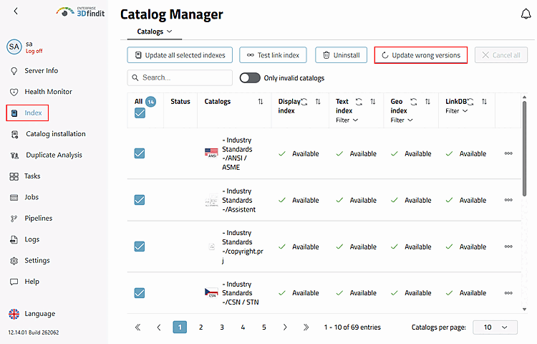
Task: Uncheck the Assistent catalog row
Action: [x=140, y=200]
